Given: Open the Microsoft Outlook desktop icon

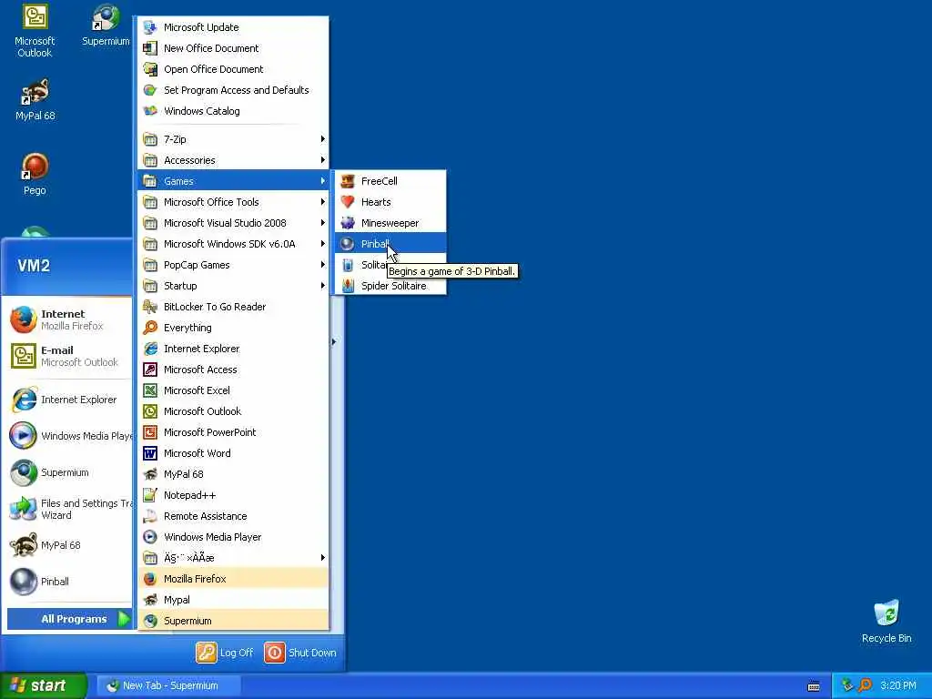Looking at the screenshot, I should (x=35, y=30).
